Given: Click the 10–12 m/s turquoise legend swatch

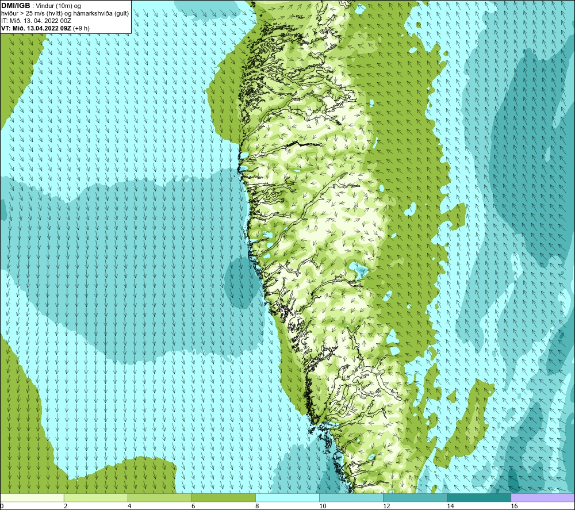Looking at the screenshot, I should 351,498.
